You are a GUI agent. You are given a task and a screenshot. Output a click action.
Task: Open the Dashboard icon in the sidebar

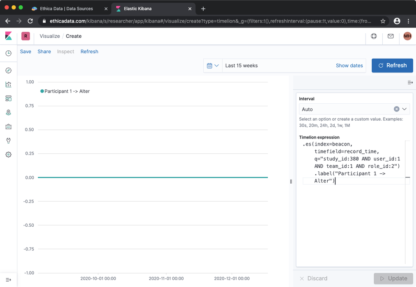tap(8, 98)
